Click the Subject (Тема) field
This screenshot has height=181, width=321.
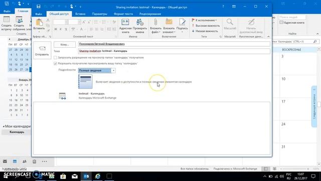[174, 51]
